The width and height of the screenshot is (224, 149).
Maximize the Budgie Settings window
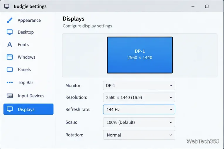tap(207, 6)
